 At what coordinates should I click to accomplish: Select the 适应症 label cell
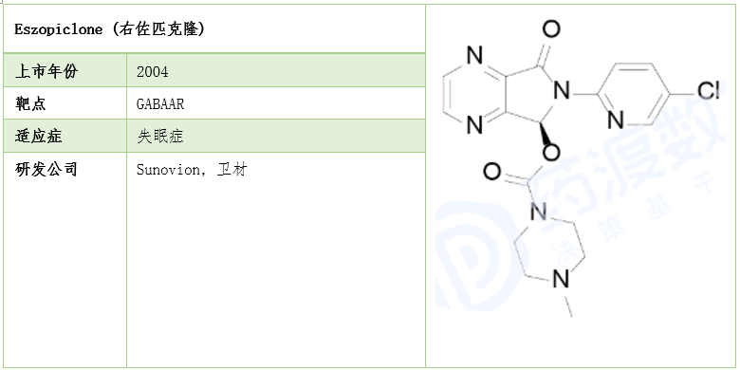[65, 136]
